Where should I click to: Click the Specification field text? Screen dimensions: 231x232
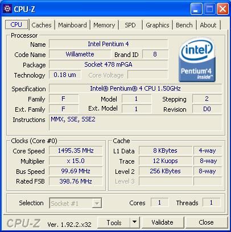point(135,88)
